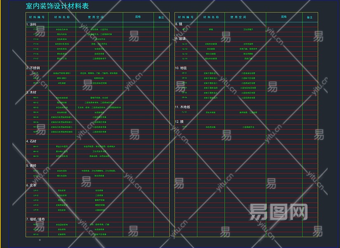Select the 6. 皮革 section label
340x248 pixels.
click(x=31, y=185)
